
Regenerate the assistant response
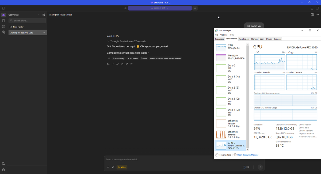click(108, 64)
